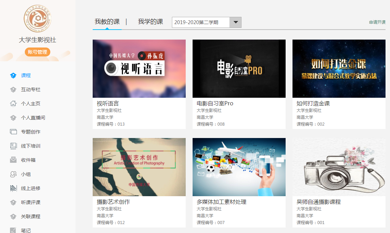Open 个人直播间 sidebar icon
The width and height of the screenshot is (390, 233).
point(13,118)
